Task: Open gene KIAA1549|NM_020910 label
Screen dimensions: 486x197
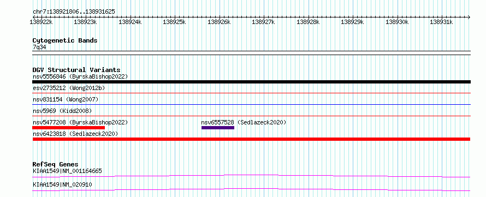Action: tap(62, 185)
